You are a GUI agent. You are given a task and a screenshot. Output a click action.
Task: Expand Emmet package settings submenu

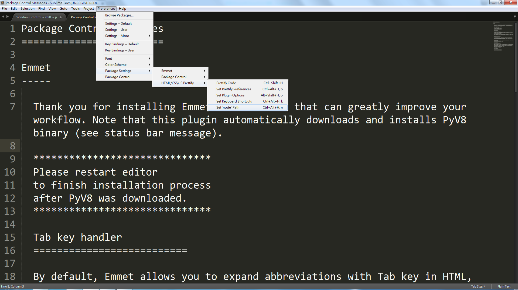180,71
